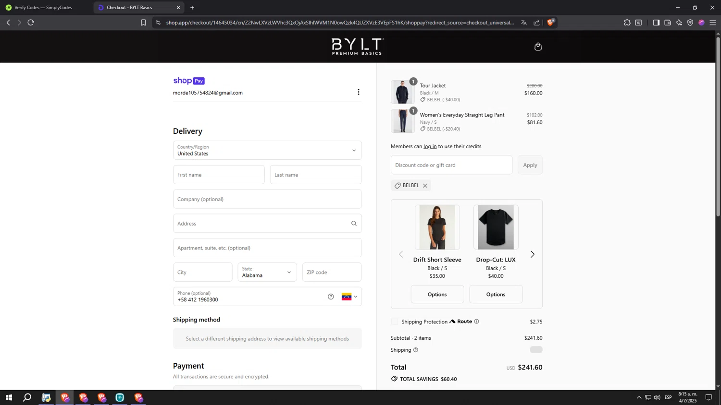This screenshot has width=721, height=405.
Task: Click the Shop Pay logo
Action: 189,81
